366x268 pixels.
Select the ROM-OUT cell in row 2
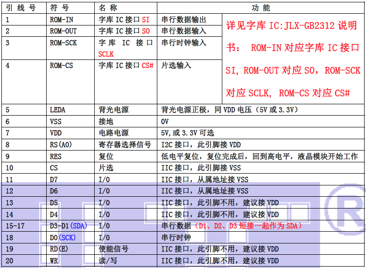point(63,31)
